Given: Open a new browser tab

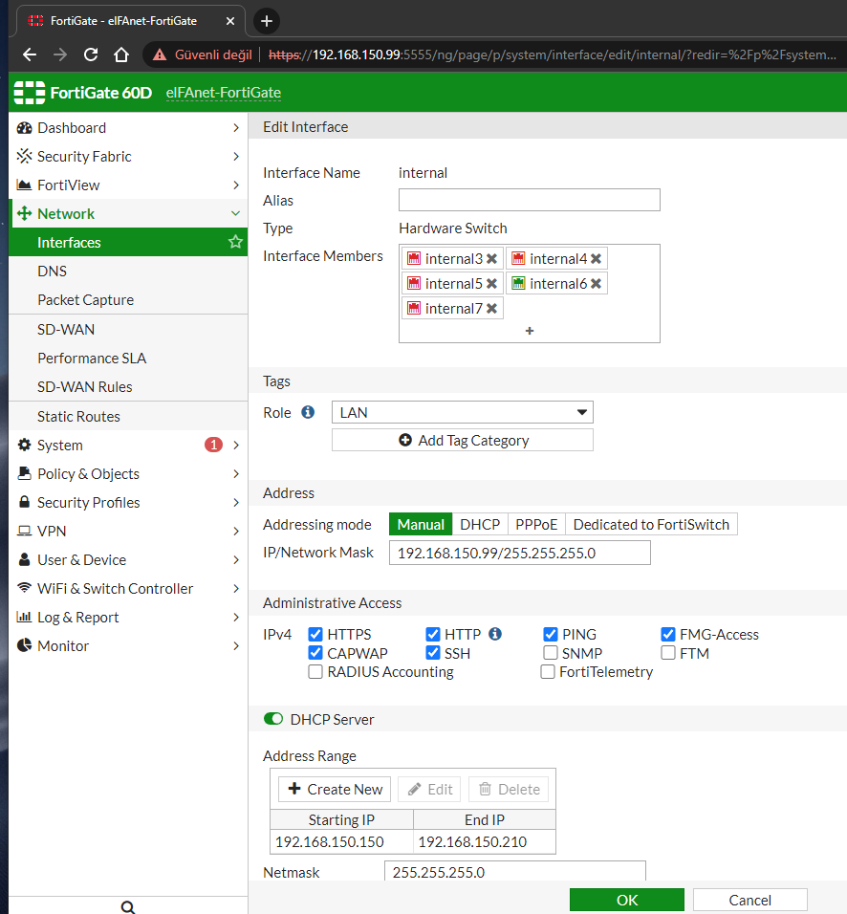Looking at the screenshot, I should 267,21.
